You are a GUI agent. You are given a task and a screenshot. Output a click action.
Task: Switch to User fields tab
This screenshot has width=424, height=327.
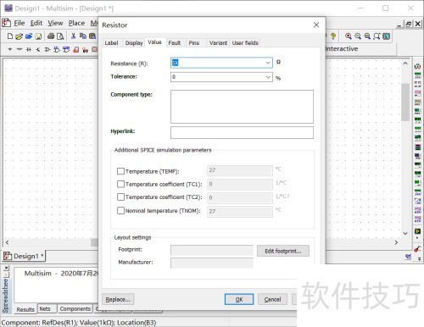click(245, 43)
